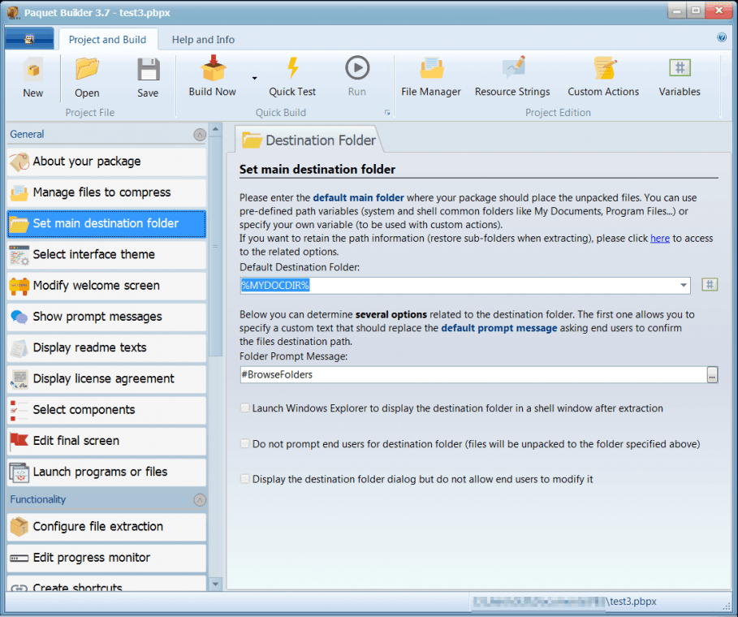Image resolution: width=738 pixels, height=617 pixels.
Task: Enable launching Windows Explorer after extraction
Action: [244, 408]
